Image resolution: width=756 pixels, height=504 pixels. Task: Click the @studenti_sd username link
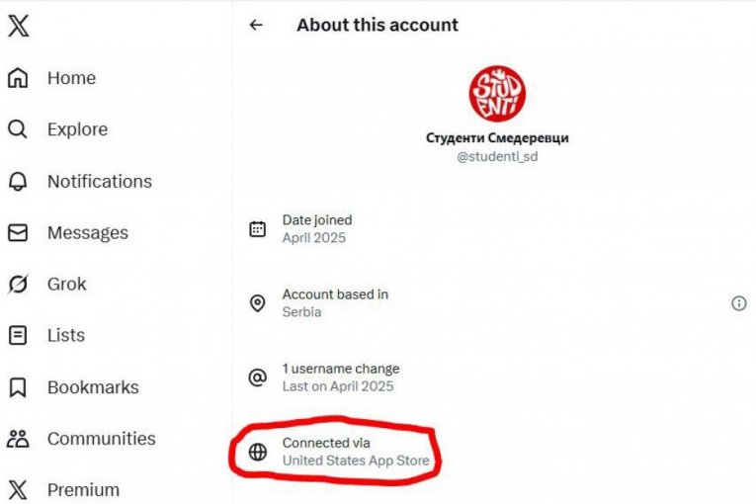click(x=497, y=157)
